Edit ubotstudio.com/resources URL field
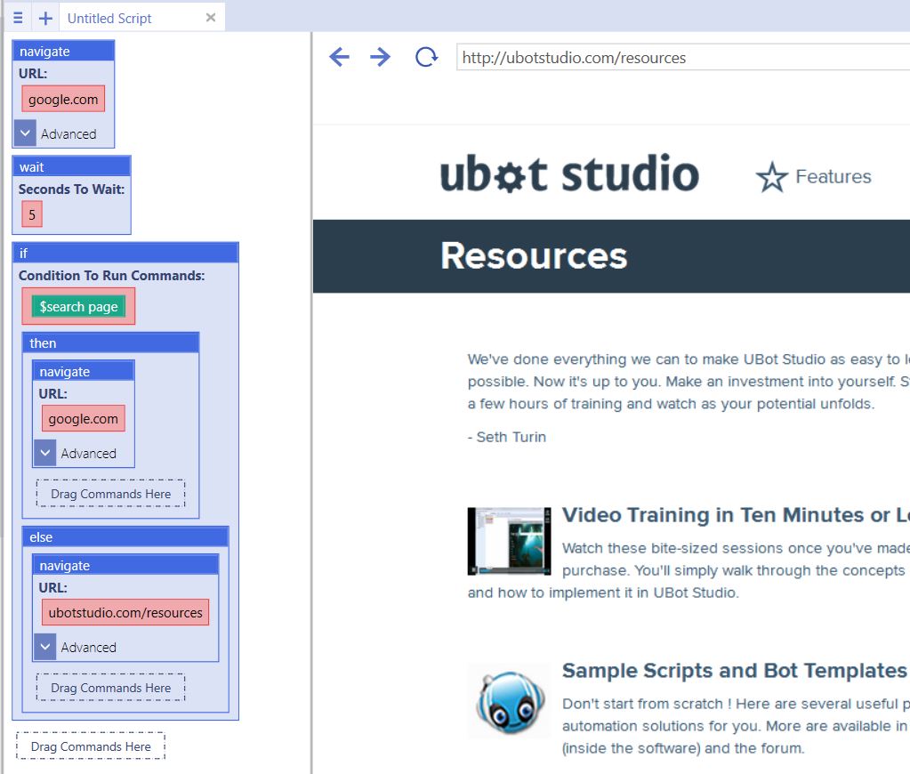This screenshot has height=774, width=910. coord(125,613)
